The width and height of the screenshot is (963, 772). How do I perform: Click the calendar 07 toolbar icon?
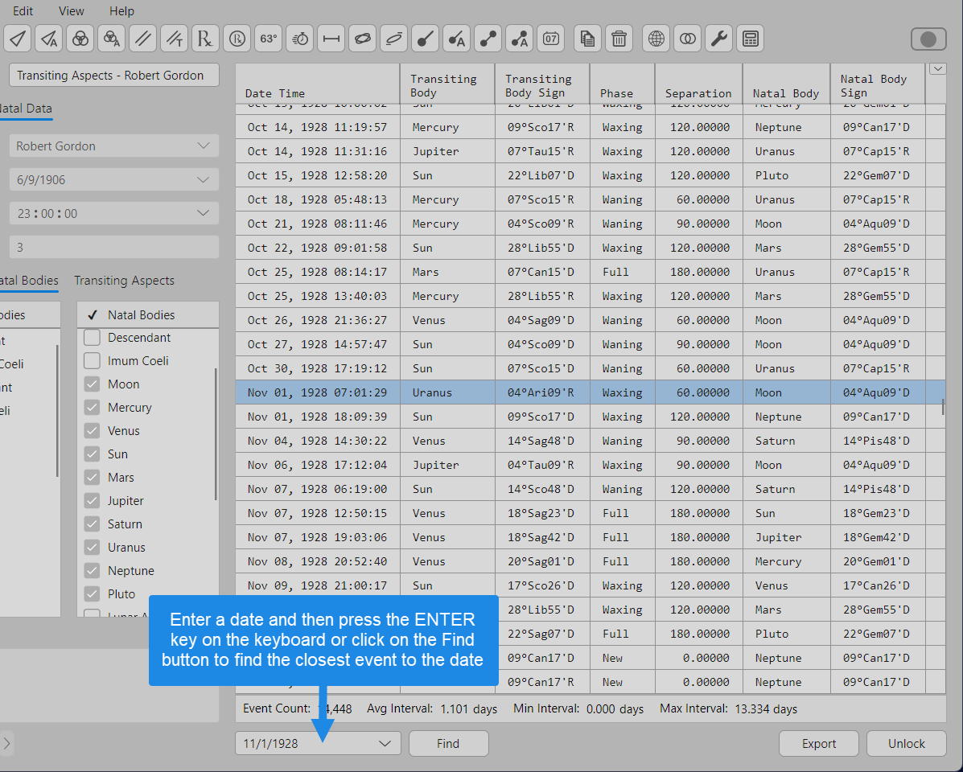[x=551, y=38]
